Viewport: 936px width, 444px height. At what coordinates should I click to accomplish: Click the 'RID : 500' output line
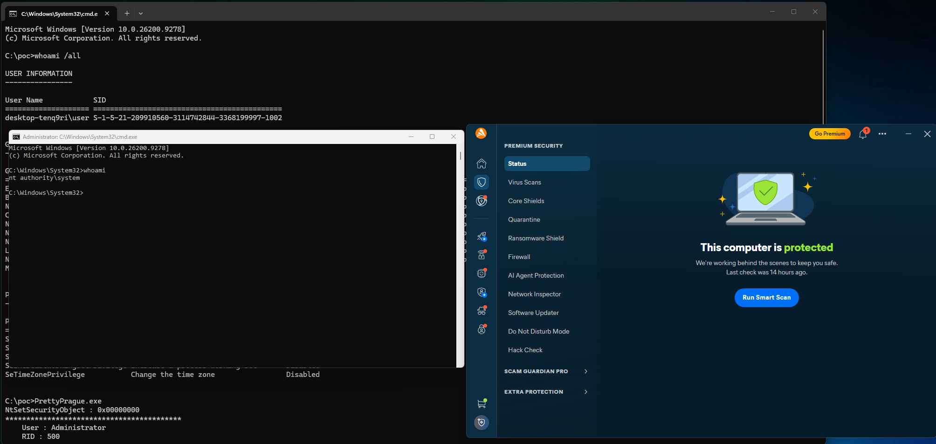[x=41, y=437]
